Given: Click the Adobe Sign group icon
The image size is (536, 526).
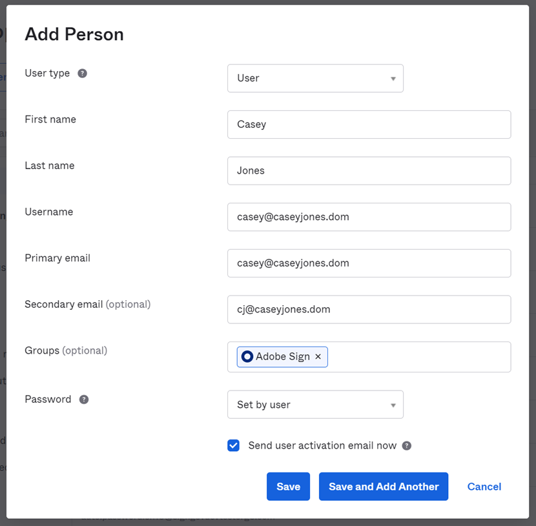Looking at the screenshot, I should pos(247,357).
